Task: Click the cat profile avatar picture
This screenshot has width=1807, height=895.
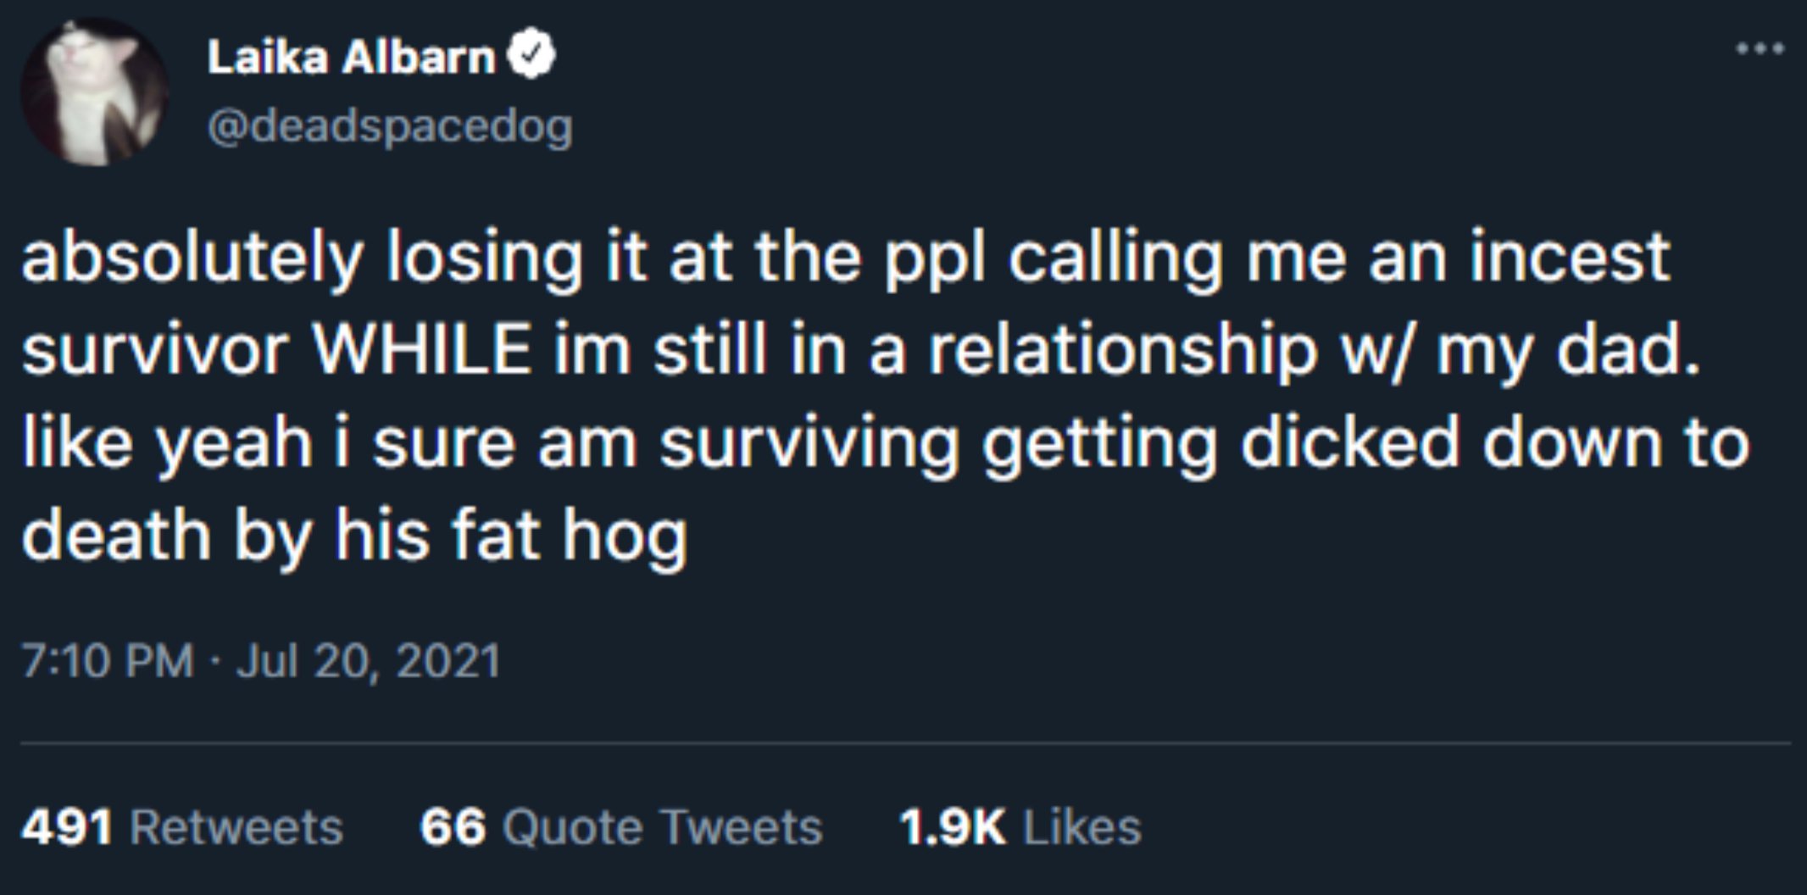Action: click(x=94, y=92)
